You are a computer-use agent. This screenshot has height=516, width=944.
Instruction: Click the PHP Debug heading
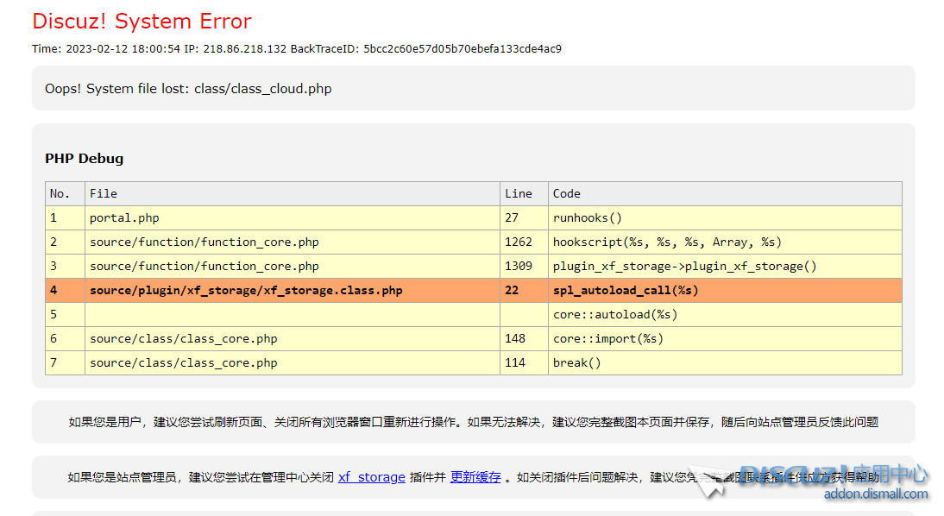[85, 159]
